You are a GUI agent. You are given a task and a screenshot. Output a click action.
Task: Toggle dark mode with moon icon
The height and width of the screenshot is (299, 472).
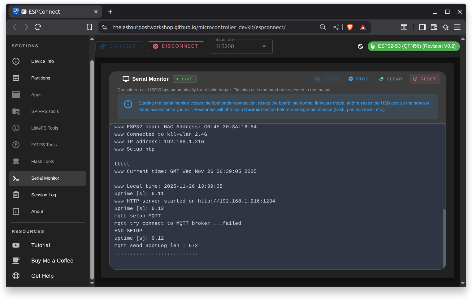(x=360, y=46)
